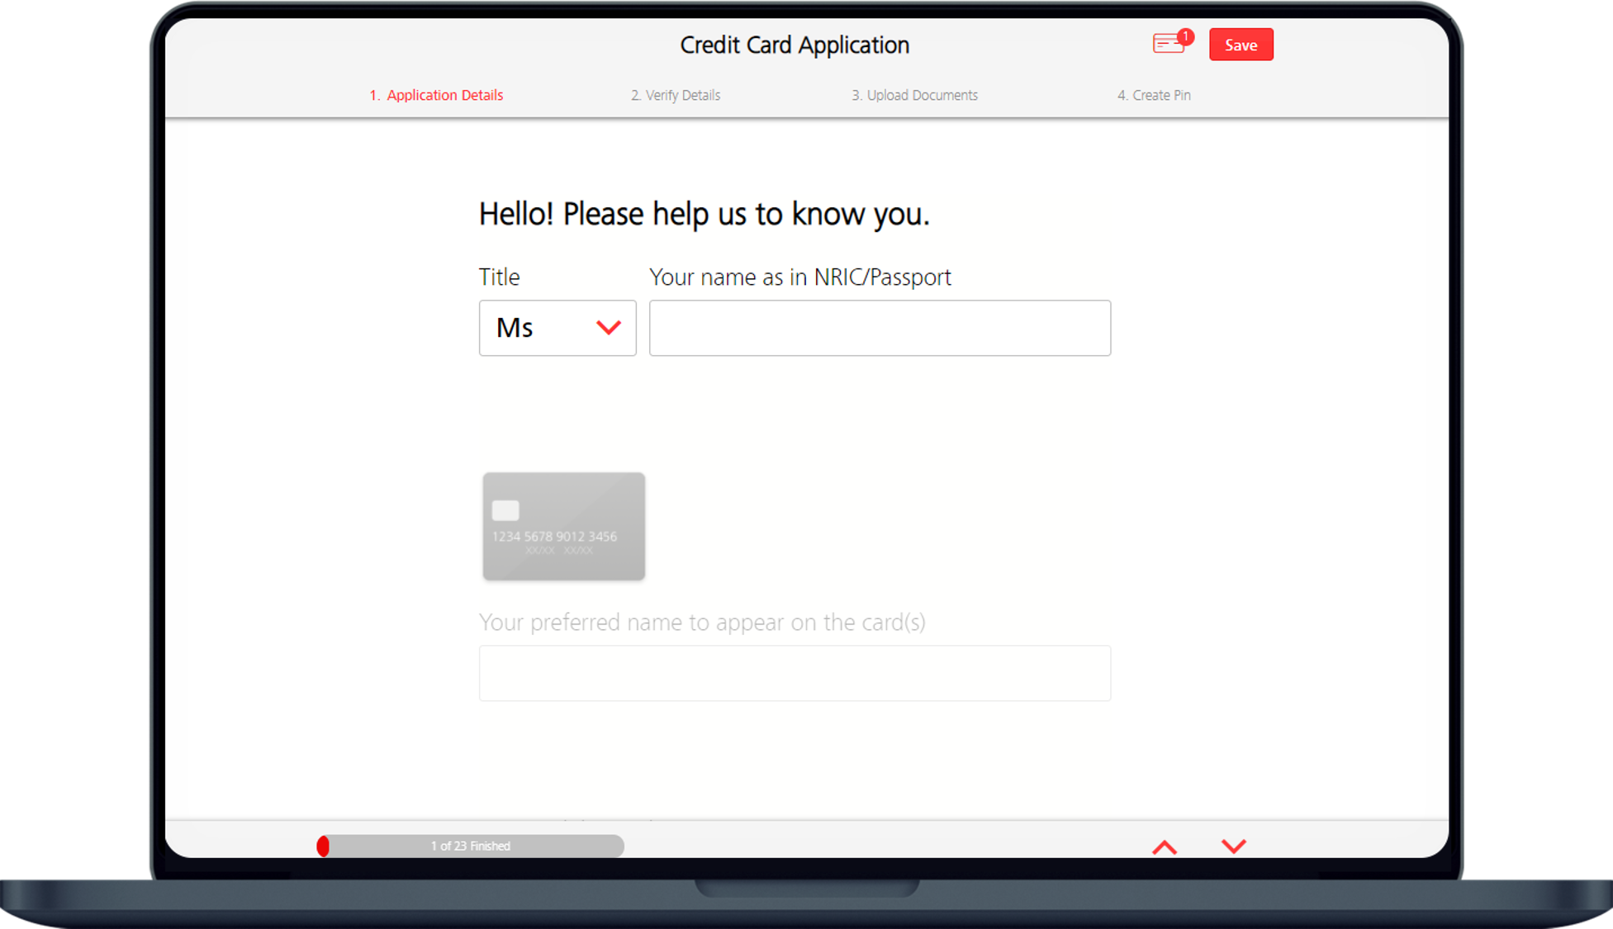Go to previous question with up chevron
Viewport: 1613px width, 929px height.
coord(1165,847)
